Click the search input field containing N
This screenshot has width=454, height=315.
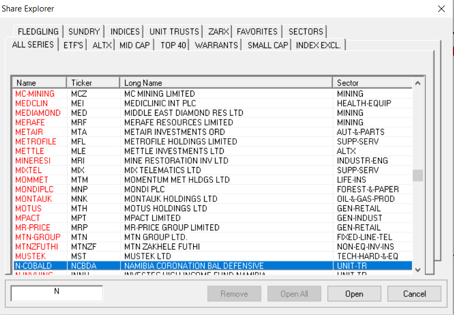(57, 293)
